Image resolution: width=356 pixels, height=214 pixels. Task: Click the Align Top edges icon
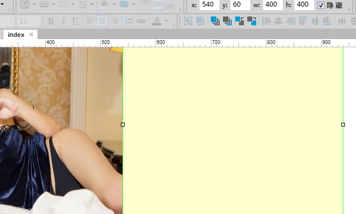[x=302, y=21]
